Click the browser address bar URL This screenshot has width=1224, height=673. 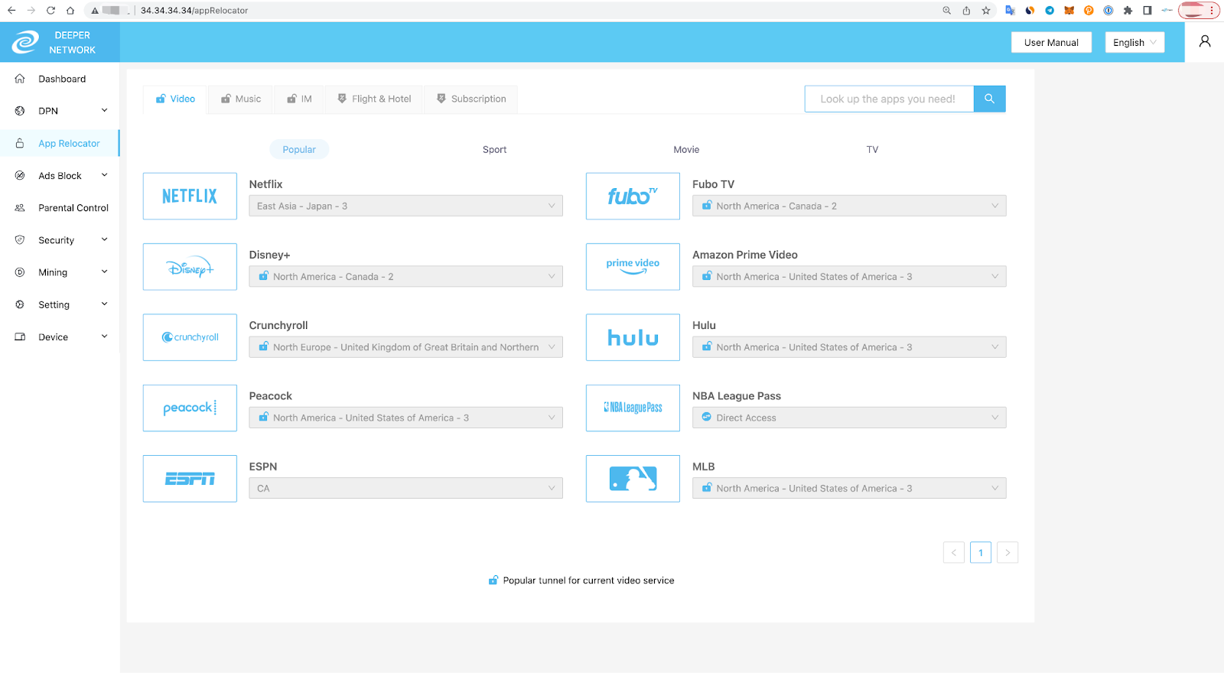click(194, 11)
